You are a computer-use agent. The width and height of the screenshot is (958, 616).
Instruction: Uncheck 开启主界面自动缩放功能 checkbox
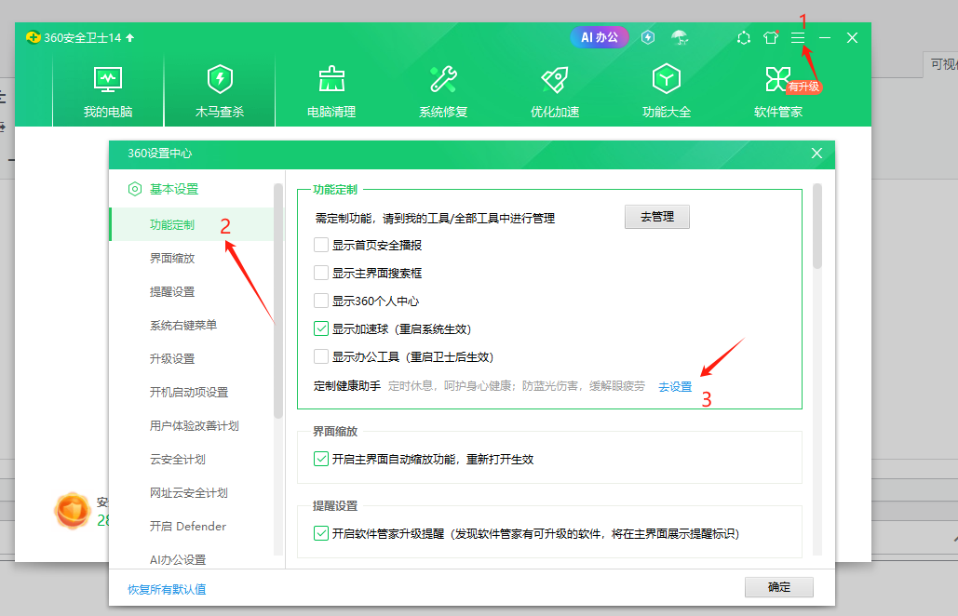[x=321, y=459]
